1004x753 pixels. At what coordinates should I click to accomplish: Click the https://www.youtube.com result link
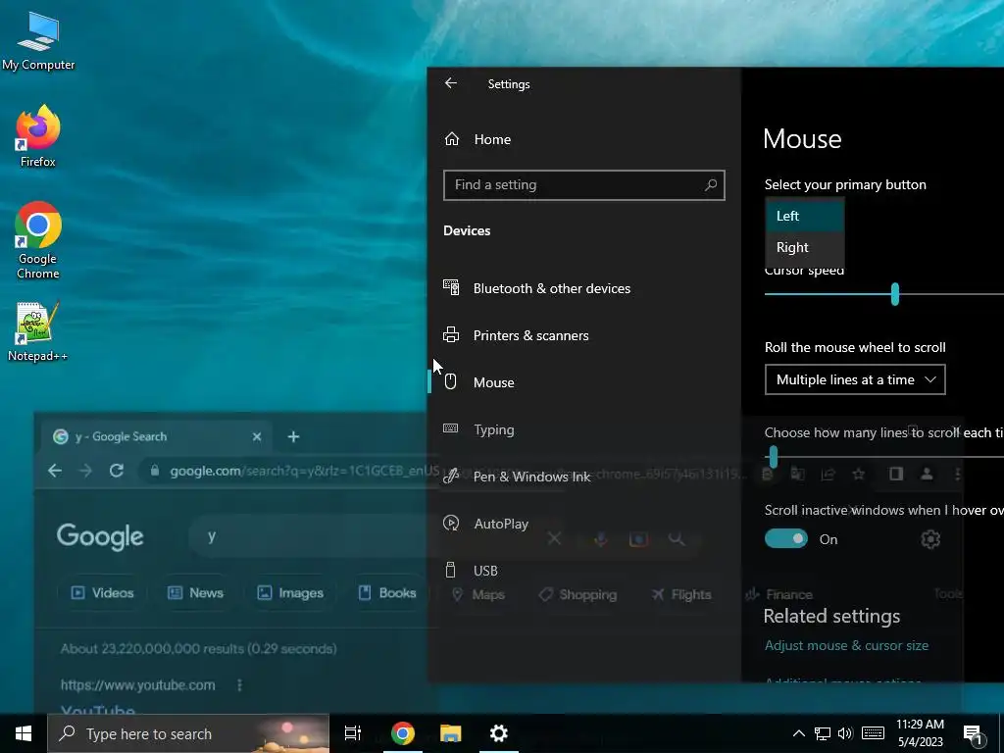137,685
